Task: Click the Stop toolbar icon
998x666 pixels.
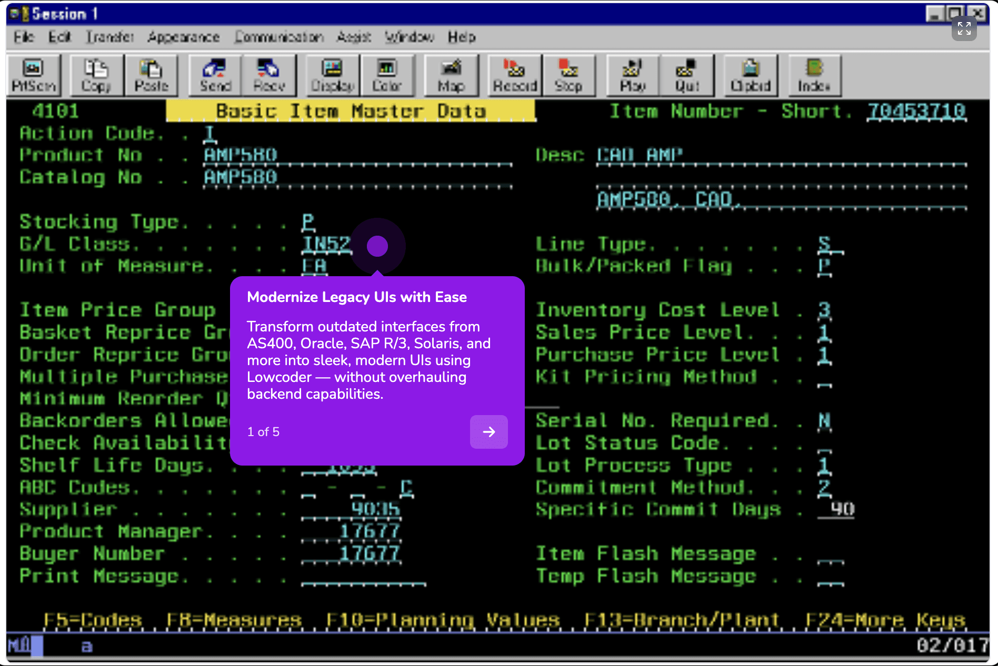Action: click(569, 76)
